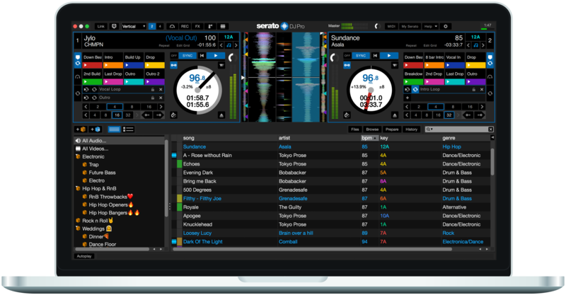The image size is (566, 295).
Task: Open the Help dropdown menu
Action: (x=429, y=26)
